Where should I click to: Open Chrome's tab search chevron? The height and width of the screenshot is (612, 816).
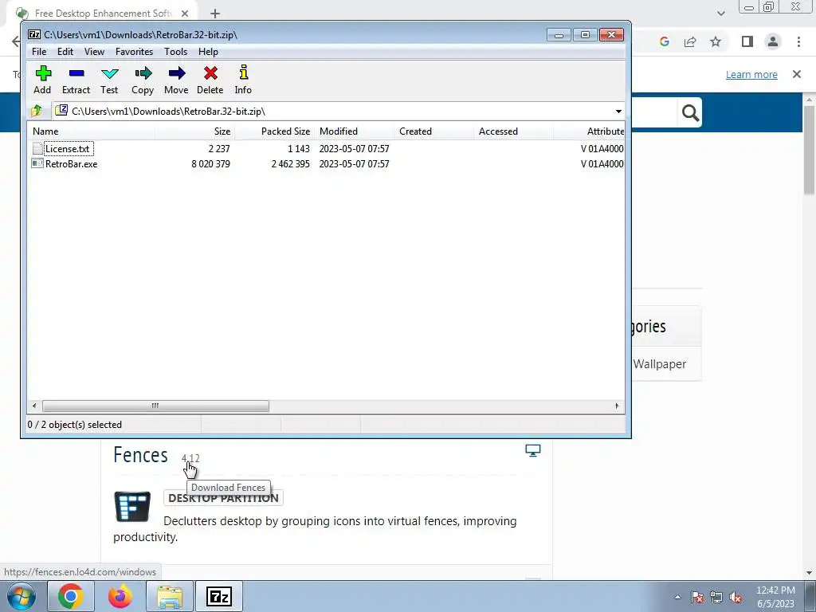(720, 14)
